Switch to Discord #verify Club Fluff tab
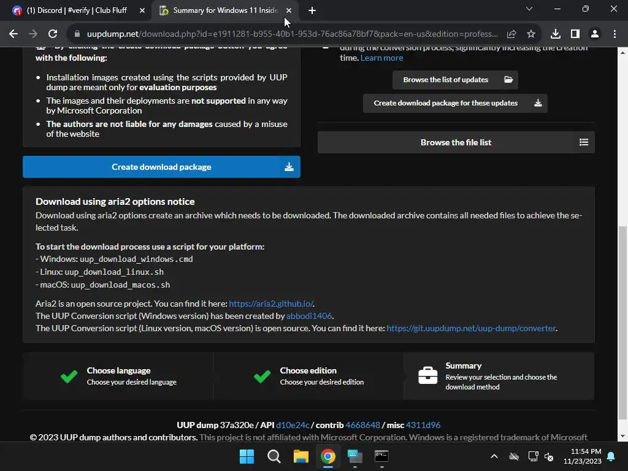Image resolution: width=628 pixels, height=471 pixels. tap(76, 10)
